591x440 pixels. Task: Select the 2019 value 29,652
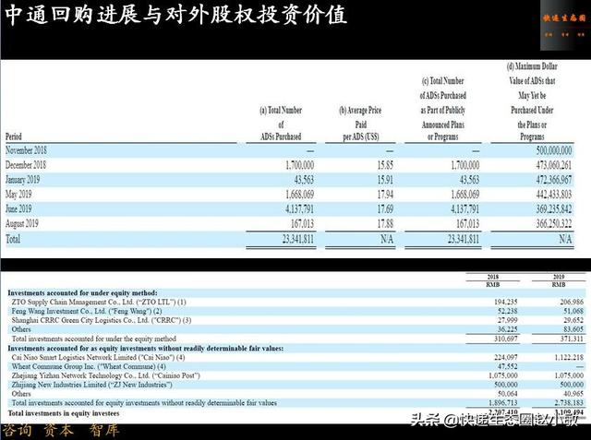click(573, 320)
